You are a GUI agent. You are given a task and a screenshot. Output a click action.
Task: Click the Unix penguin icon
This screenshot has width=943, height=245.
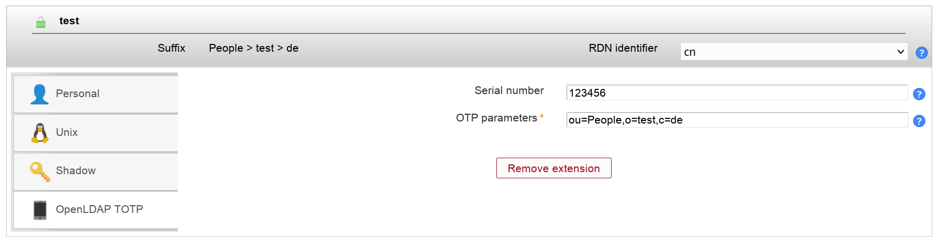click(x=40, y=133)
